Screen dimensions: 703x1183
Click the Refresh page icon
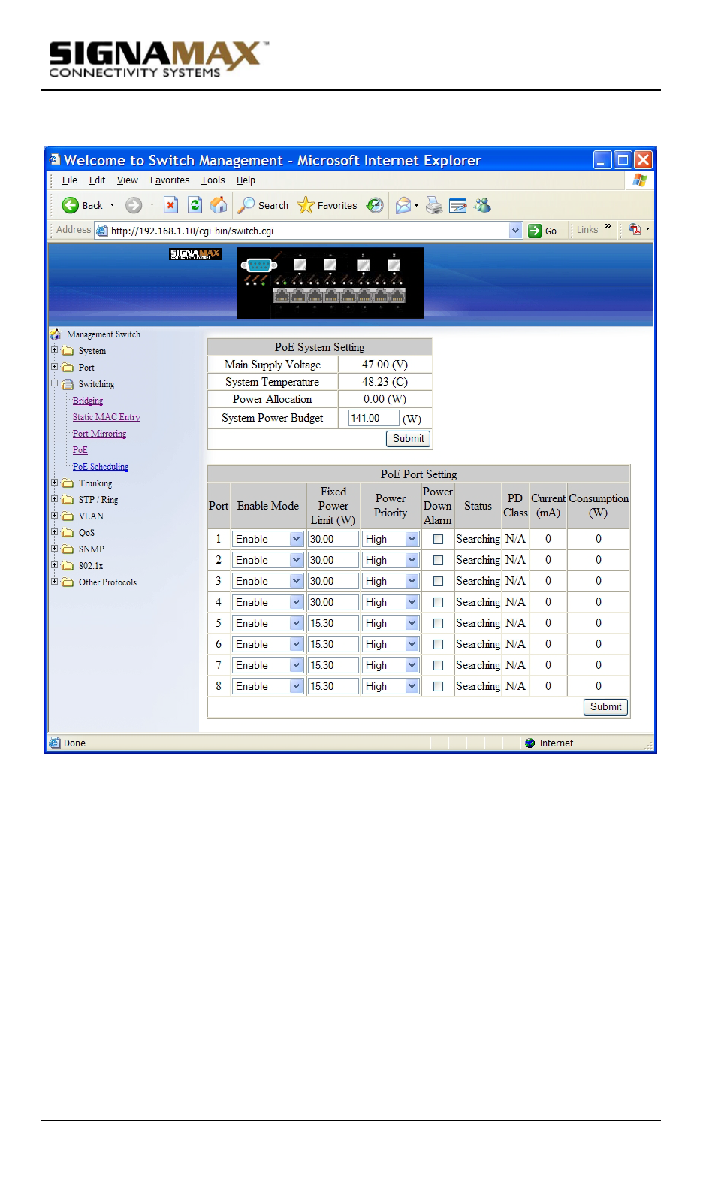195,205
